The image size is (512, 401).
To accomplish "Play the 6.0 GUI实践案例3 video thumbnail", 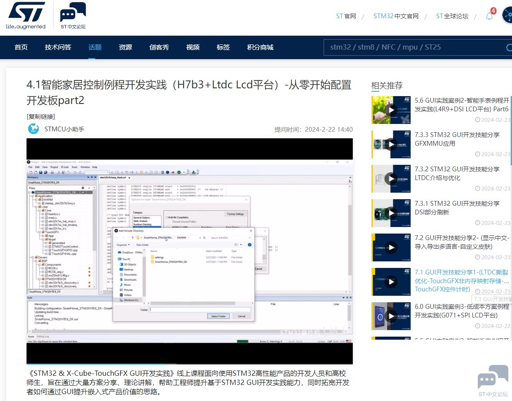I will (x=391, y=316).
